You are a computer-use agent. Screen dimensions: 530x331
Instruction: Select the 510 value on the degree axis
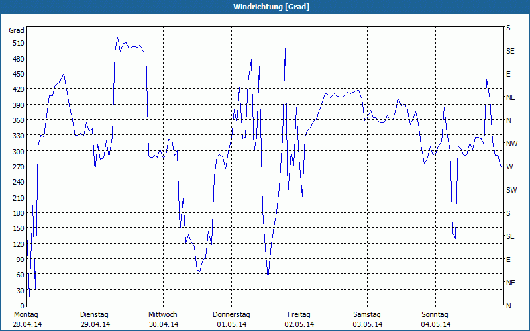tap(19, 43)
